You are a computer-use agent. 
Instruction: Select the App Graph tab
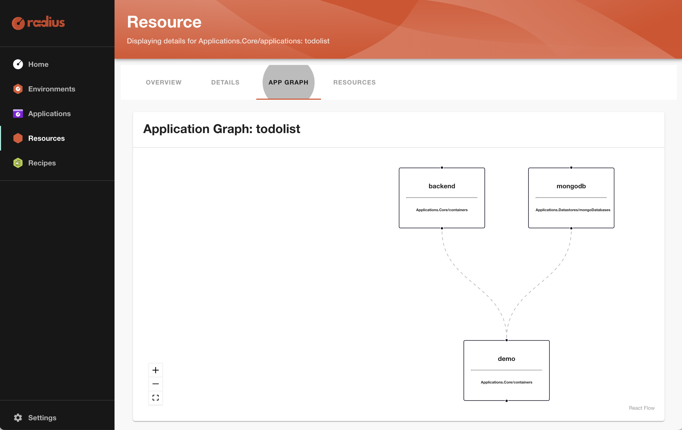tap(288, 82)
